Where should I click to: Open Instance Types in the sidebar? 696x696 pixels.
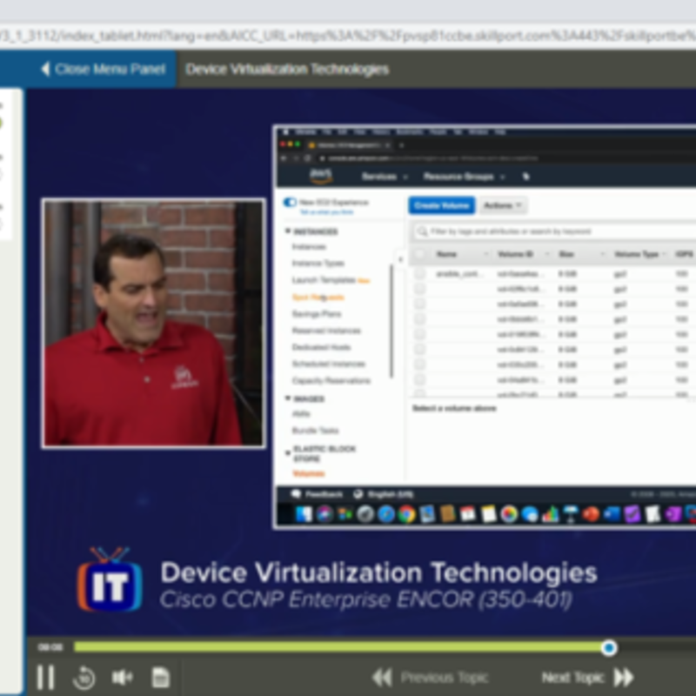318,264
